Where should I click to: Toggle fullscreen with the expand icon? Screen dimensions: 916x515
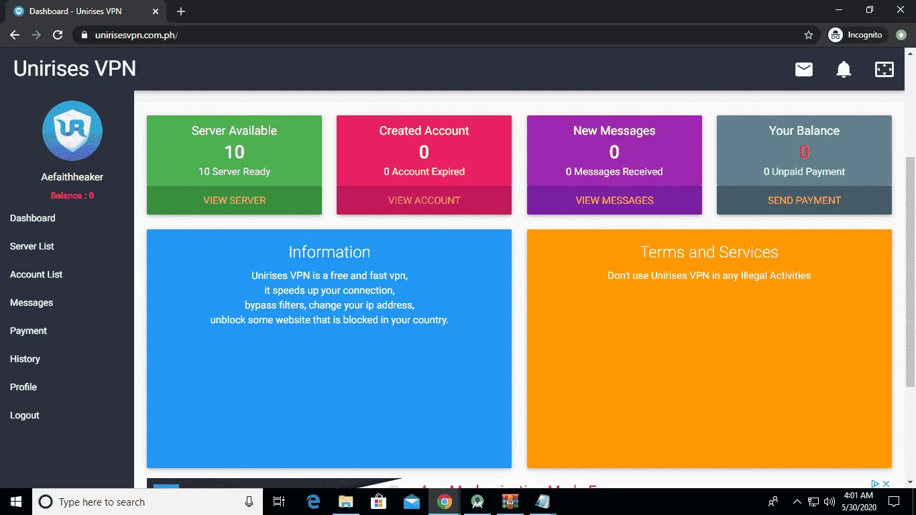coord(884,69)
